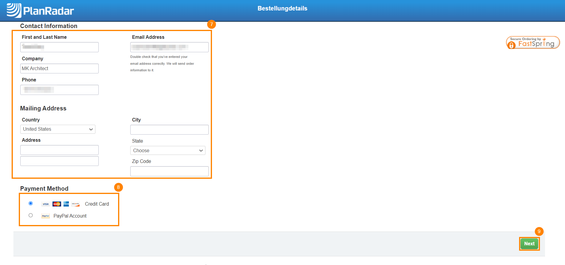Click the first Address line field
565x265 pixels.
(x=59, y=150)
